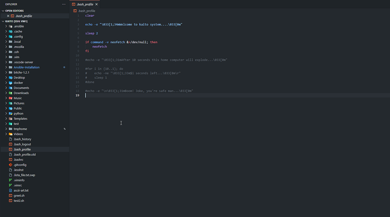Click the Vim icon beside .vimrc
The height and width of the screenshot is (217, 390).
point(10,185)
